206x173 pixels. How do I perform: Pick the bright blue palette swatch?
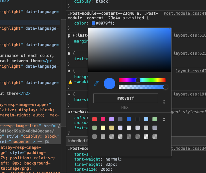pos(129,119)
